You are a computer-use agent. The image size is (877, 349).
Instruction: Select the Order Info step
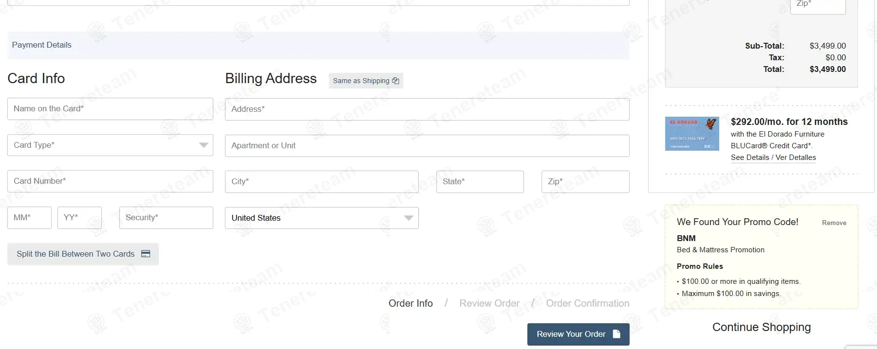coord(411,303)
